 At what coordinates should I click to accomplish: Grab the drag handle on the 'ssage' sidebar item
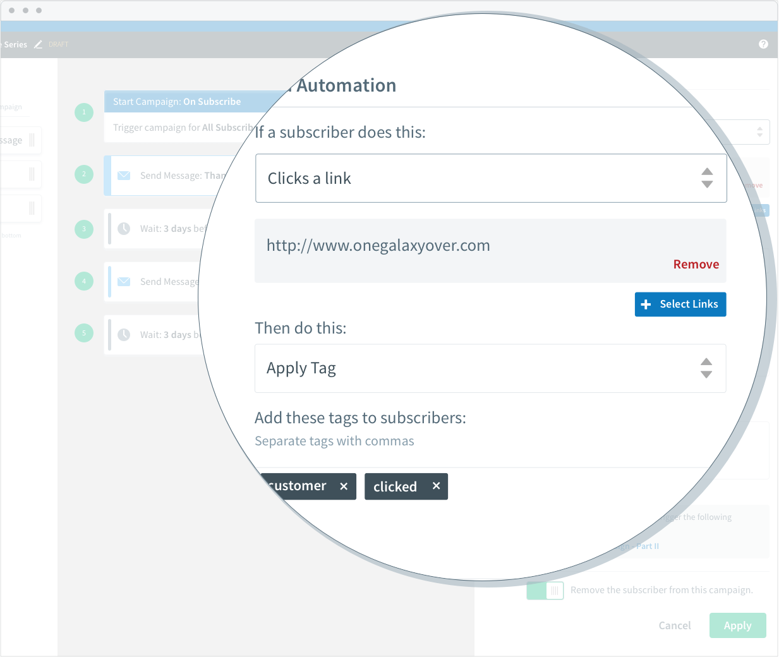coord(32,140)
